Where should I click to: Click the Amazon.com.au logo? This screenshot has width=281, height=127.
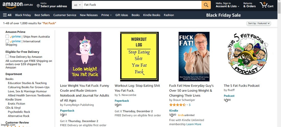(18, 5)
